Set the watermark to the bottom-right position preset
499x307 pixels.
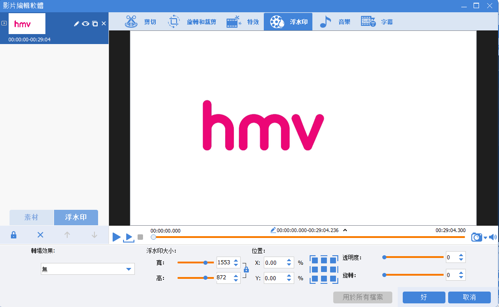point(333,279)
